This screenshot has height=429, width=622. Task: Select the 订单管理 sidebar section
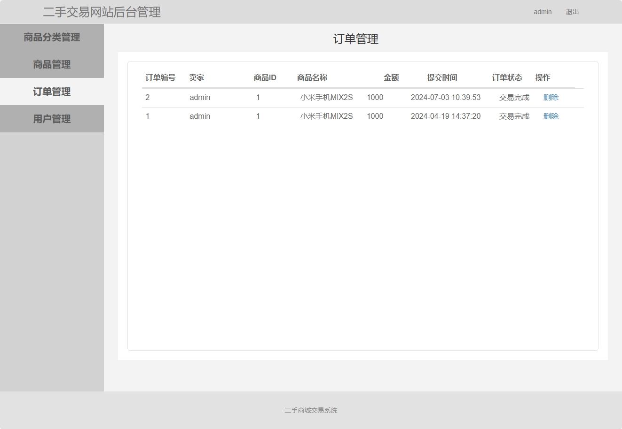52,92
